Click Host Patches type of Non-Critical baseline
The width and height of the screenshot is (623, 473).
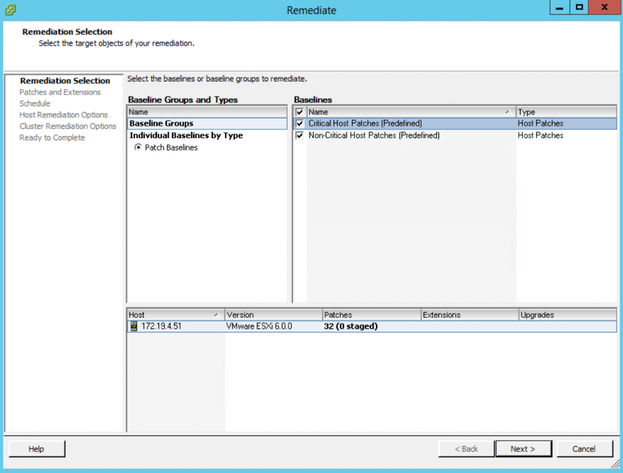[540, 136]
